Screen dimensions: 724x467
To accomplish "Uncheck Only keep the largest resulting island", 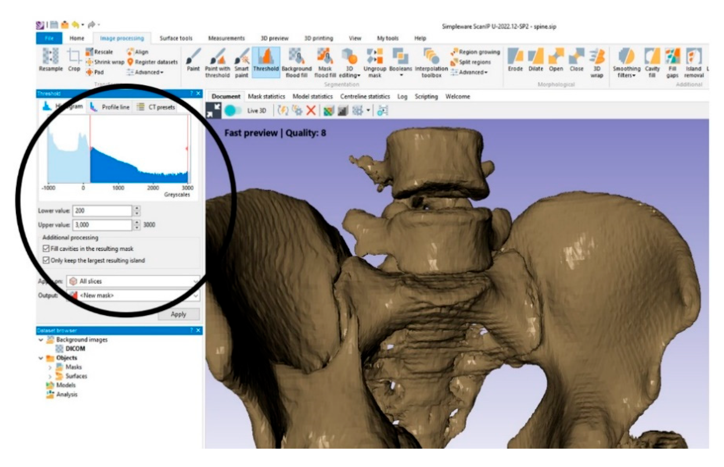I will click(x=46, y=260).
